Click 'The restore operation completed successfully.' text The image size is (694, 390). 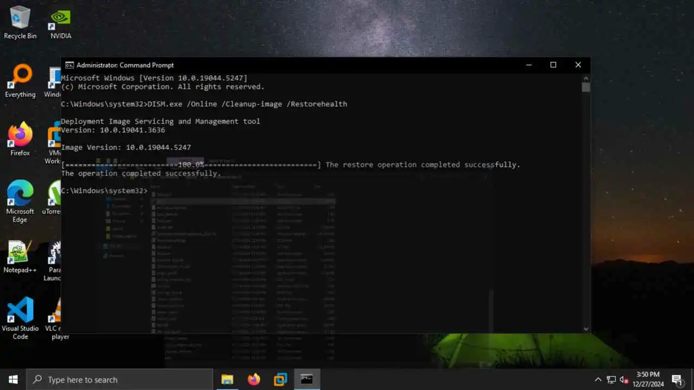[423, 165]
